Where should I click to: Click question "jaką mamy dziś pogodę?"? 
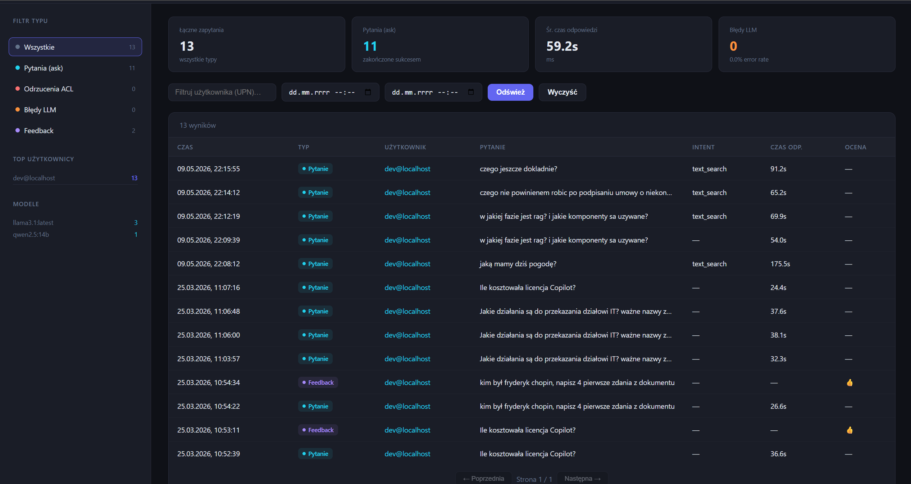(x=518, y=264)
